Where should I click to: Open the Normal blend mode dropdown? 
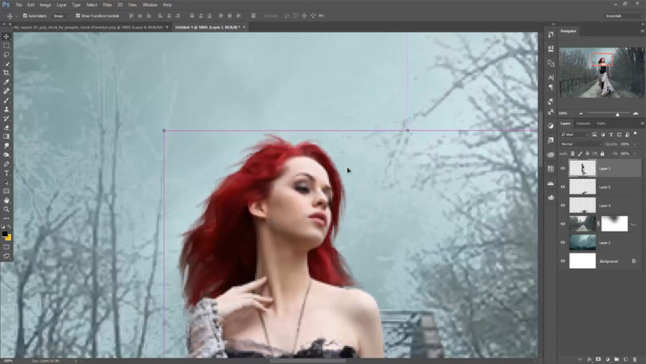581,144
